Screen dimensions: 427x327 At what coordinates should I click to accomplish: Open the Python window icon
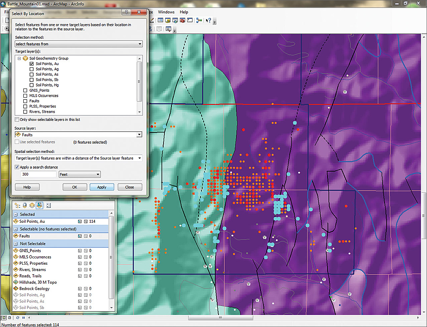click(x=190, y=20)
